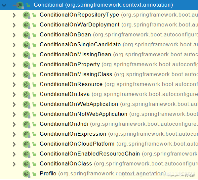Click the green lock icon next to ConditionalOnJava
The width and height of the screenshot is (198, 180).
tap(34, 95)
